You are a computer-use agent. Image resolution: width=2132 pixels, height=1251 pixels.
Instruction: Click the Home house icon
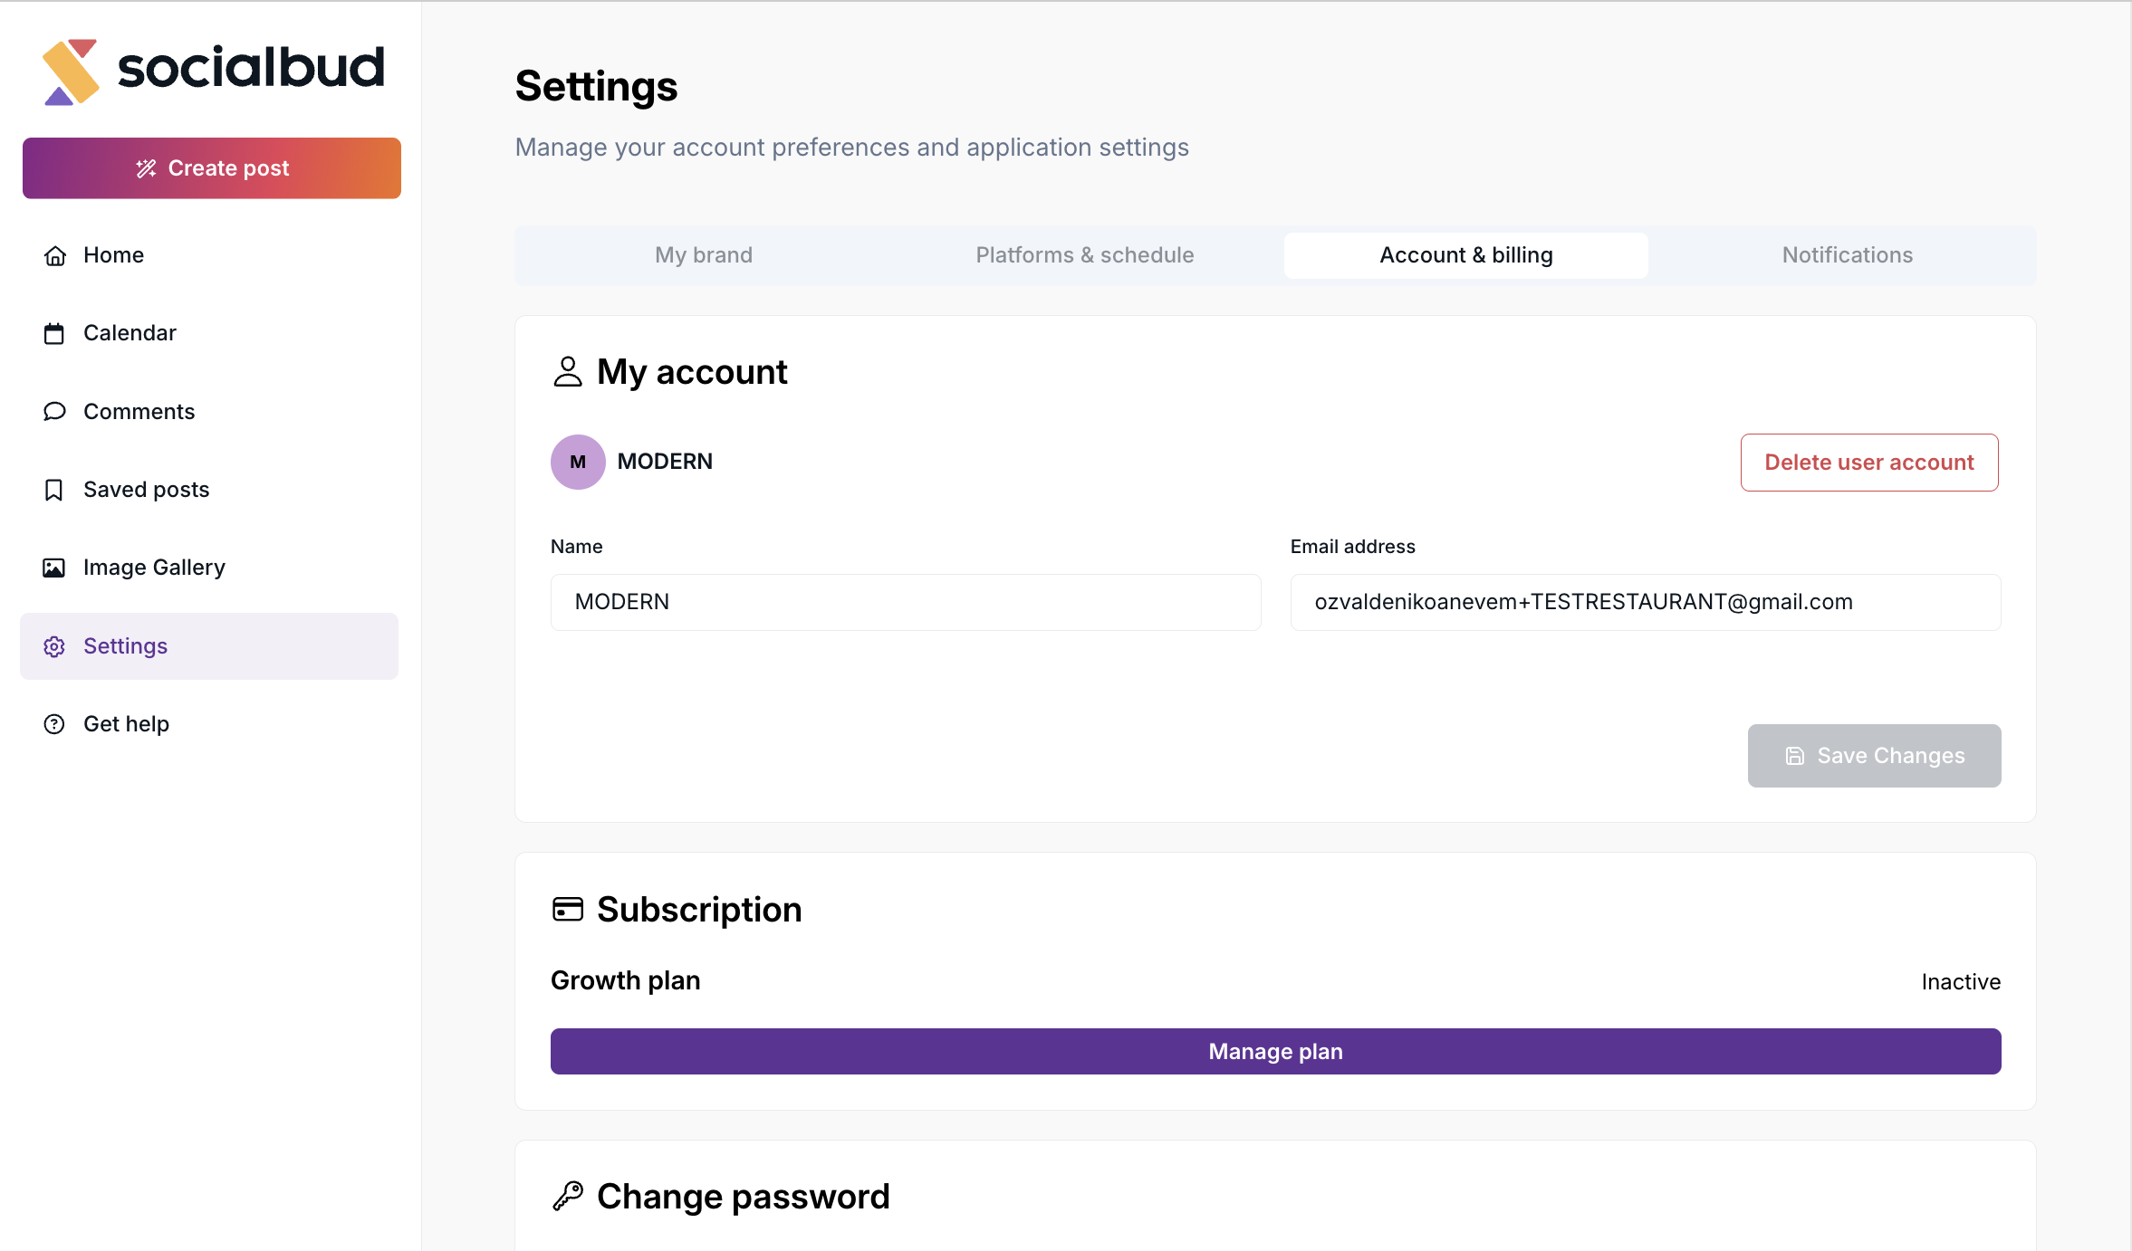54,256
